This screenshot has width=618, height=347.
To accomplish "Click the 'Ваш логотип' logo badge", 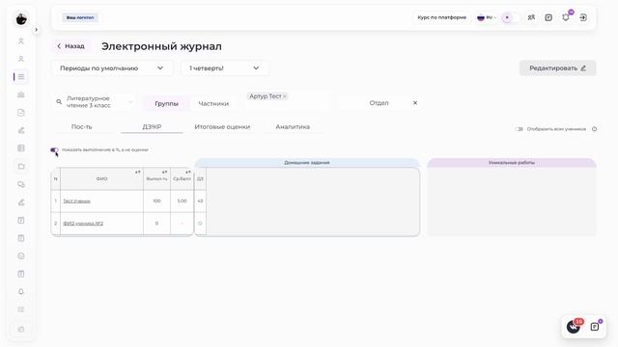I will [x=80, y=17].
